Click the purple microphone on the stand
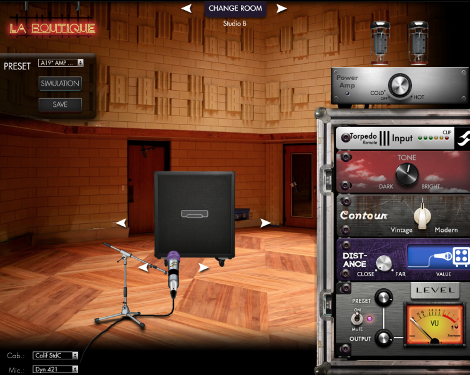This screenshot has height=375, width=470. coord(174,274)
